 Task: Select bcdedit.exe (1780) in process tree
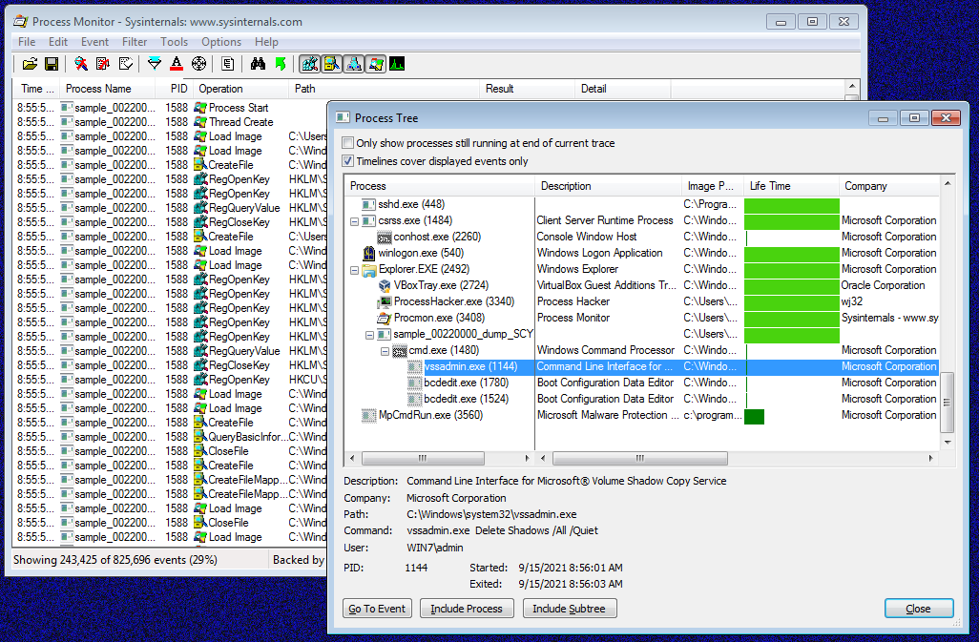coord(466,383)
